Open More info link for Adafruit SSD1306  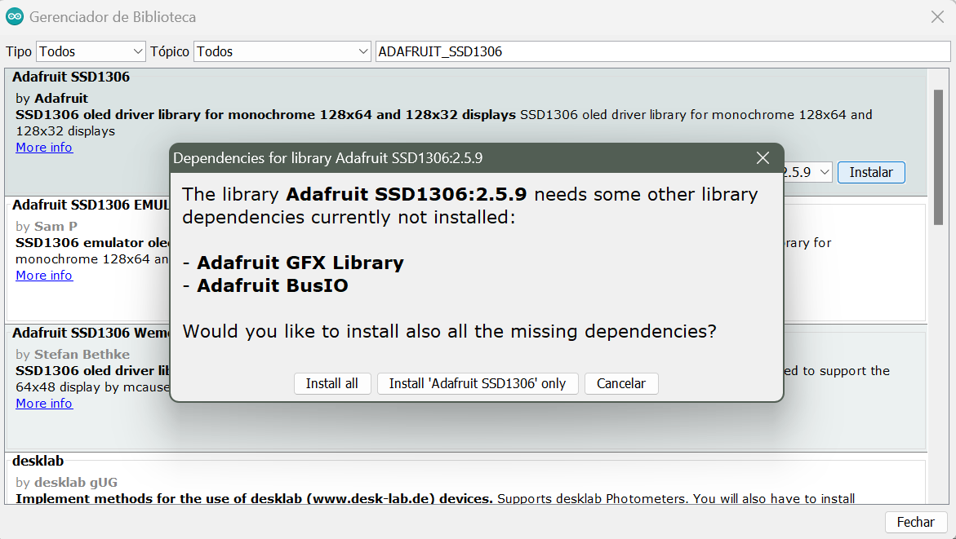pyautogui.click(x=44, y=148)
